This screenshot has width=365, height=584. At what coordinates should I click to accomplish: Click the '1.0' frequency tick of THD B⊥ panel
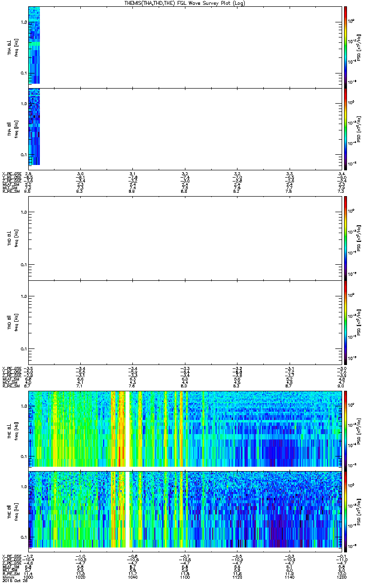(24, 212)
